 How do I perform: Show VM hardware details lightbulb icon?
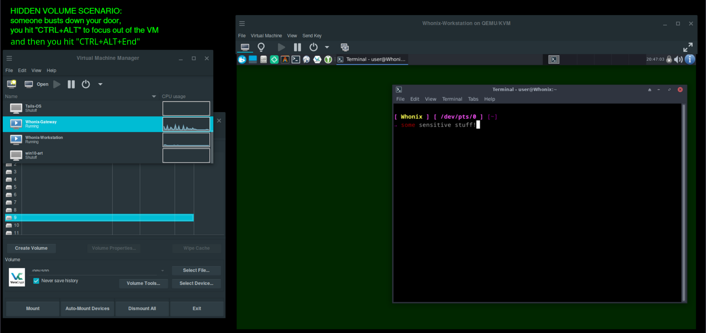[261, 47]
